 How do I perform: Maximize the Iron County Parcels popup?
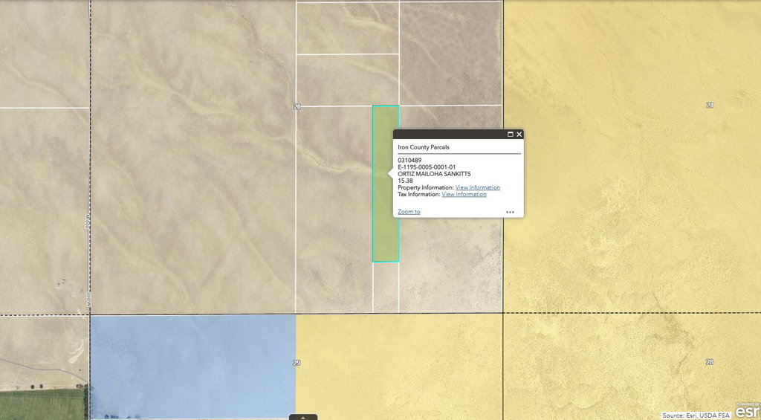click(x=510, y=135)
